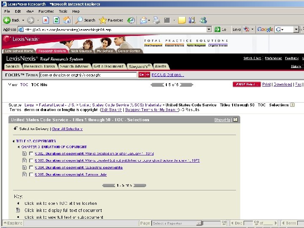Switch to Search Advisor tab

click(74, 66)
